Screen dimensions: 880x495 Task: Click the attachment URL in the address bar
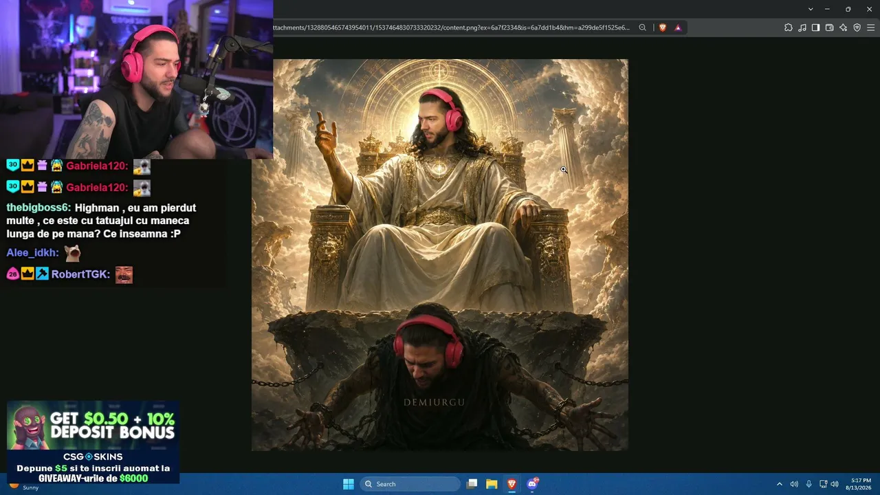tap(452, 27)
